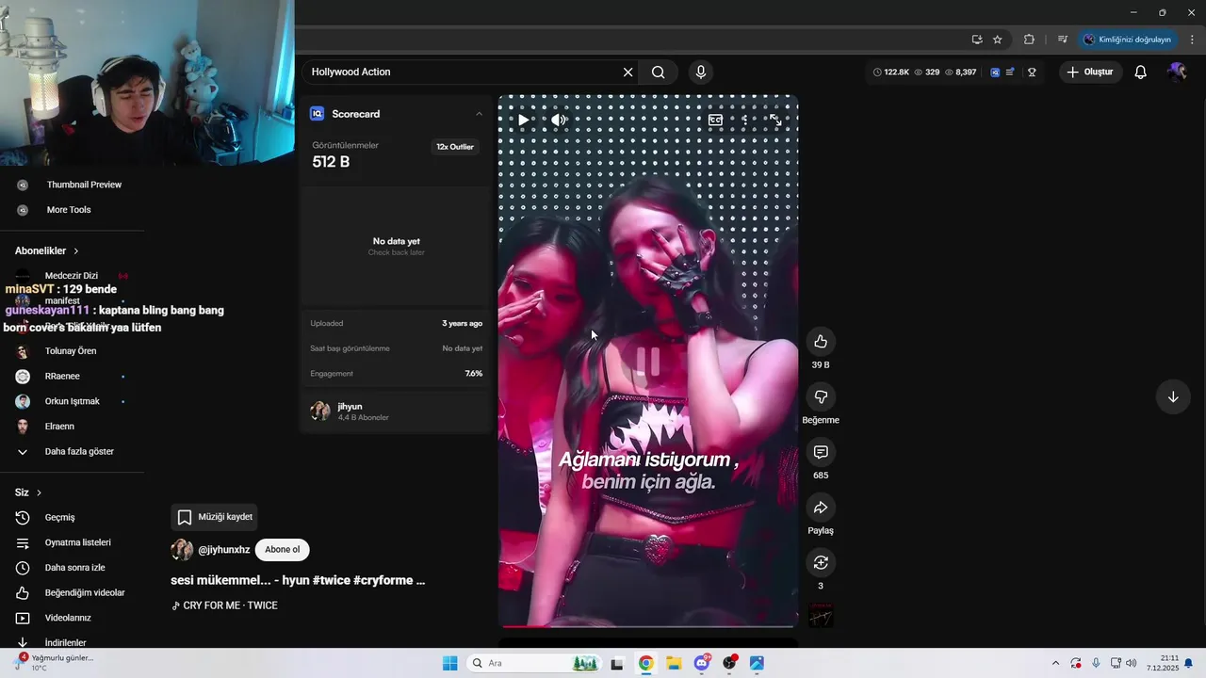Dislike the video via the Beğenme thumbs-down
The height and width of the screenshot is (678, 1206).
click(x=821, y=397)
